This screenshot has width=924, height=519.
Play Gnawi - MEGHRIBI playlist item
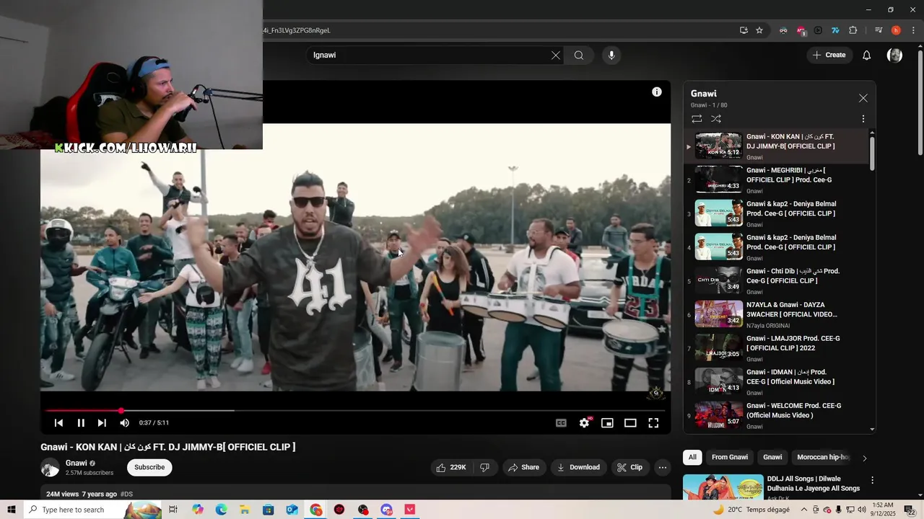777,180
